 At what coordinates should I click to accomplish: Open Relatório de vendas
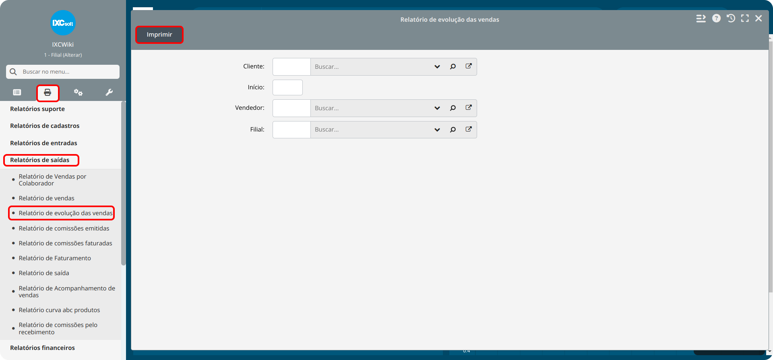pos(46,198)
